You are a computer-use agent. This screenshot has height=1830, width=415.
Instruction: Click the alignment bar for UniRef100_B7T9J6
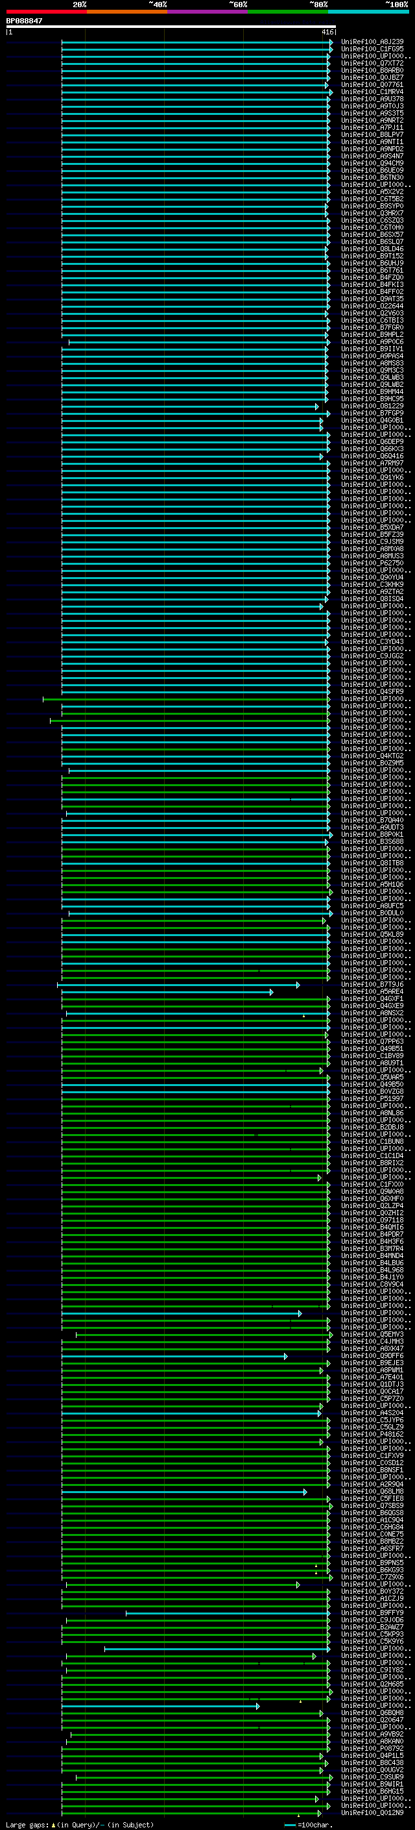tap(178, 985)
